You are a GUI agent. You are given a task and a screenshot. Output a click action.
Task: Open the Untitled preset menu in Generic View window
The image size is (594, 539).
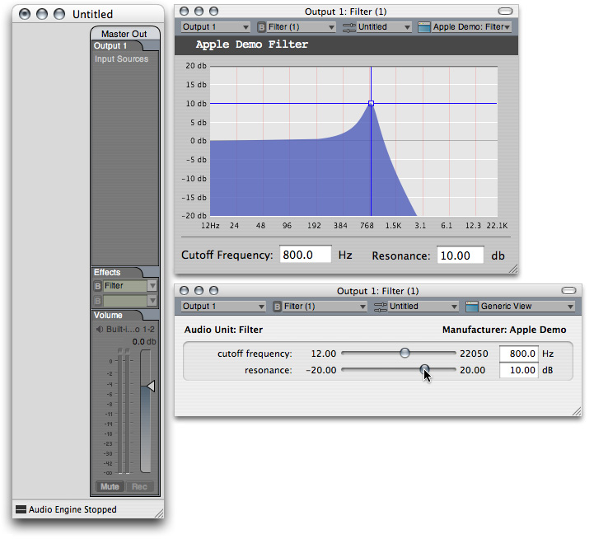point(416,307)
